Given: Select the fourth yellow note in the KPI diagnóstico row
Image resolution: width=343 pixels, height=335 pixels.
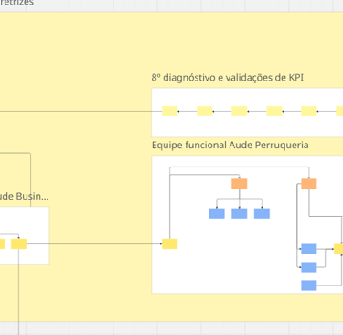Looking at the screenshot, I should pyautogui.click(x=274, y=111).
